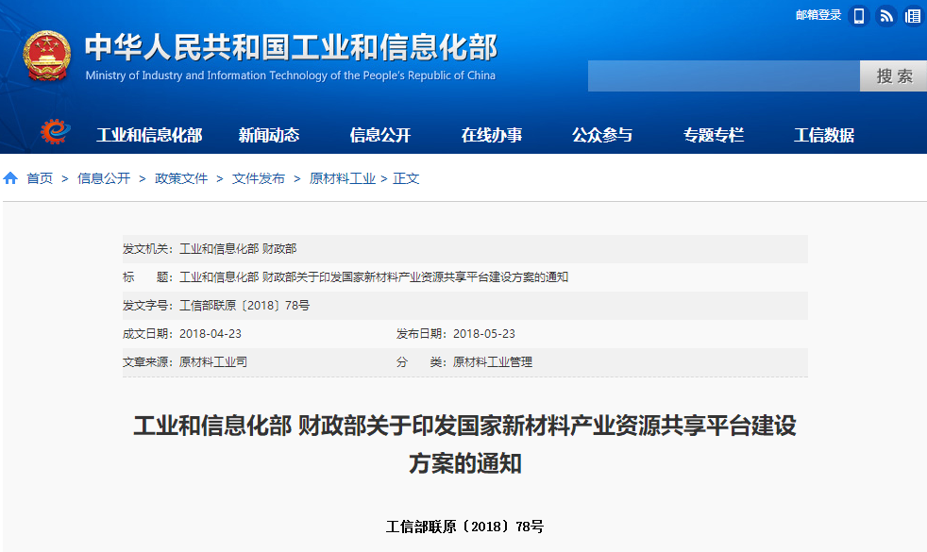Click the red-blue gear logo in navigation bar
The height and width of the screenshot is (552, 927).
tap(56, 134)
